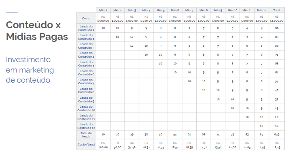Select Conteúdo 3 total value '80'
The height and width of the screenshot is (160, 288).
click(277, 46)
